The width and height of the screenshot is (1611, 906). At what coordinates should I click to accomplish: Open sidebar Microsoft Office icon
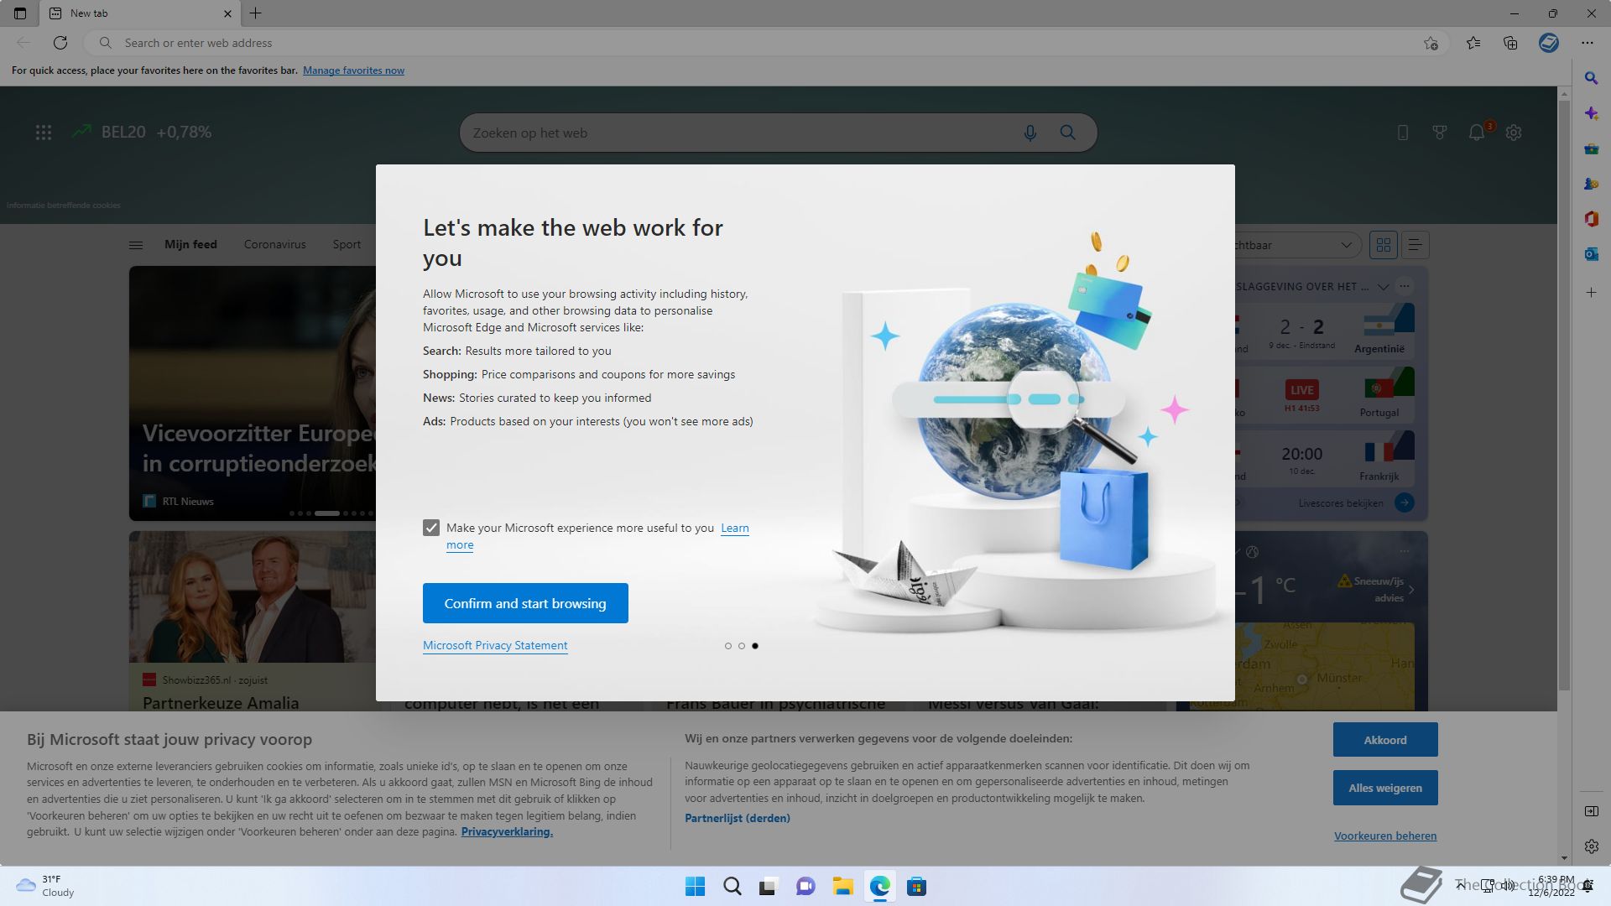1591,219
